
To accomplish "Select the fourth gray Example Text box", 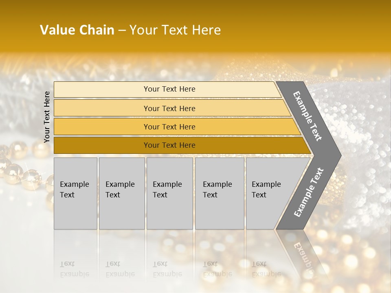I will click(219, 193).
